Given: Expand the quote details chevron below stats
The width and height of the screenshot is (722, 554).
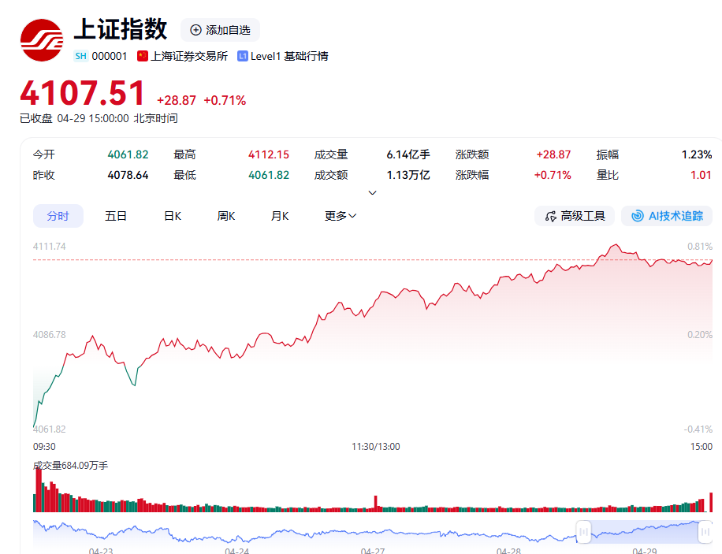Looking at the screenshot, I should click(x=372, y=193).
